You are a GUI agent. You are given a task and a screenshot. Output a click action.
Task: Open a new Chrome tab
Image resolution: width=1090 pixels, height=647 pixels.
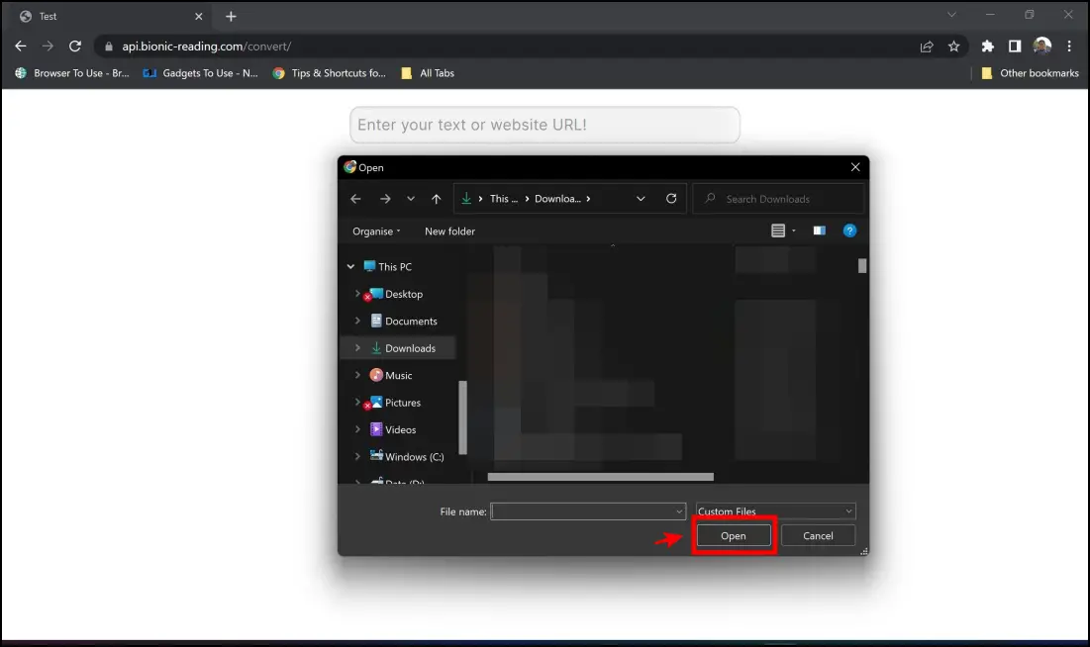pyautogui.click(x=231, y=16)
